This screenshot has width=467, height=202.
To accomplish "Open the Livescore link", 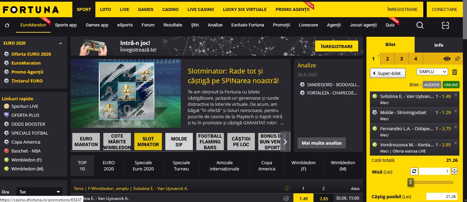I will click(309, 25).
